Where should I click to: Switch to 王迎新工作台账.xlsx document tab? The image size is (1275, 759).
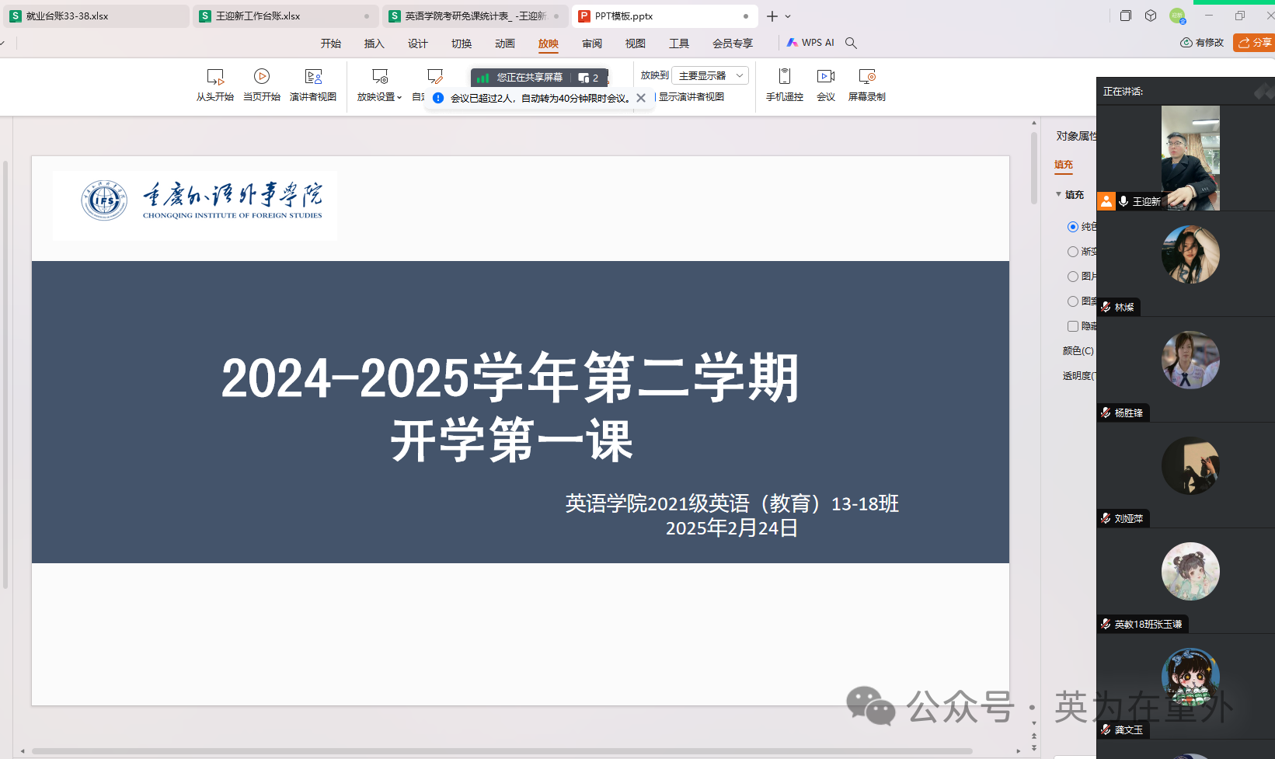point(286,16)
